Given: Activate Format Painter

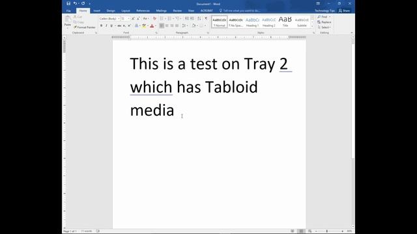Looking at the screenshot, I should coord(85,27).
